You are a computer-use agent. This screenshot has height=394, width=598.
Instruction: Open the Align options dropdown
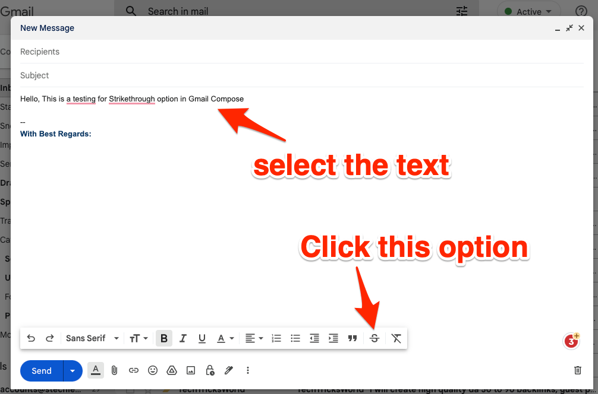254,338
